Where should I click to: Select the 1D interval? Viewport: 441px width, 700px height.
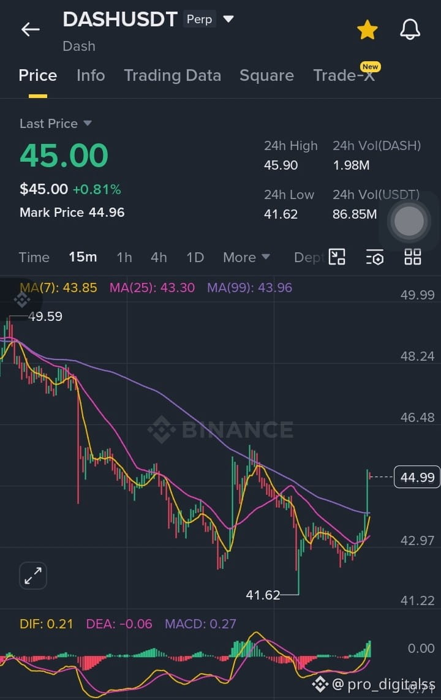tap(195, 258)
